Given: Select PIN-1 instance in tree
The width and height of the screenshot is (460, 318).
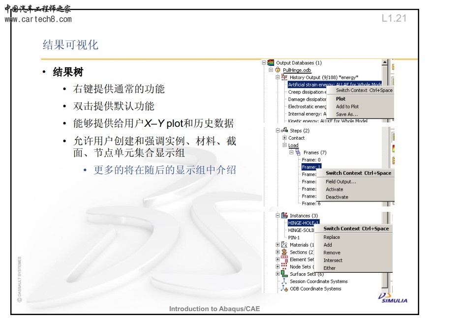Looking at the screenshot, I should 294,237.
